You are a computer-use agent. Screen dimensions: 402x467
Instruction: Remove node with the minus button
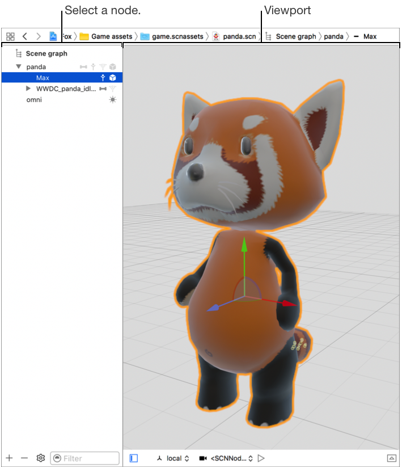(x=24, y=458)
